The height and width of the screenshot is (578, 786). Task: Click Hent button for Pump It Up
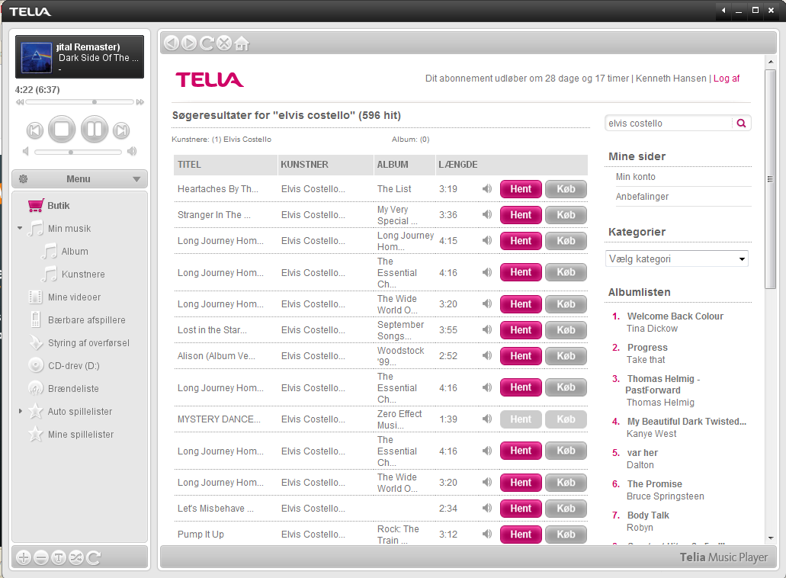521,535
